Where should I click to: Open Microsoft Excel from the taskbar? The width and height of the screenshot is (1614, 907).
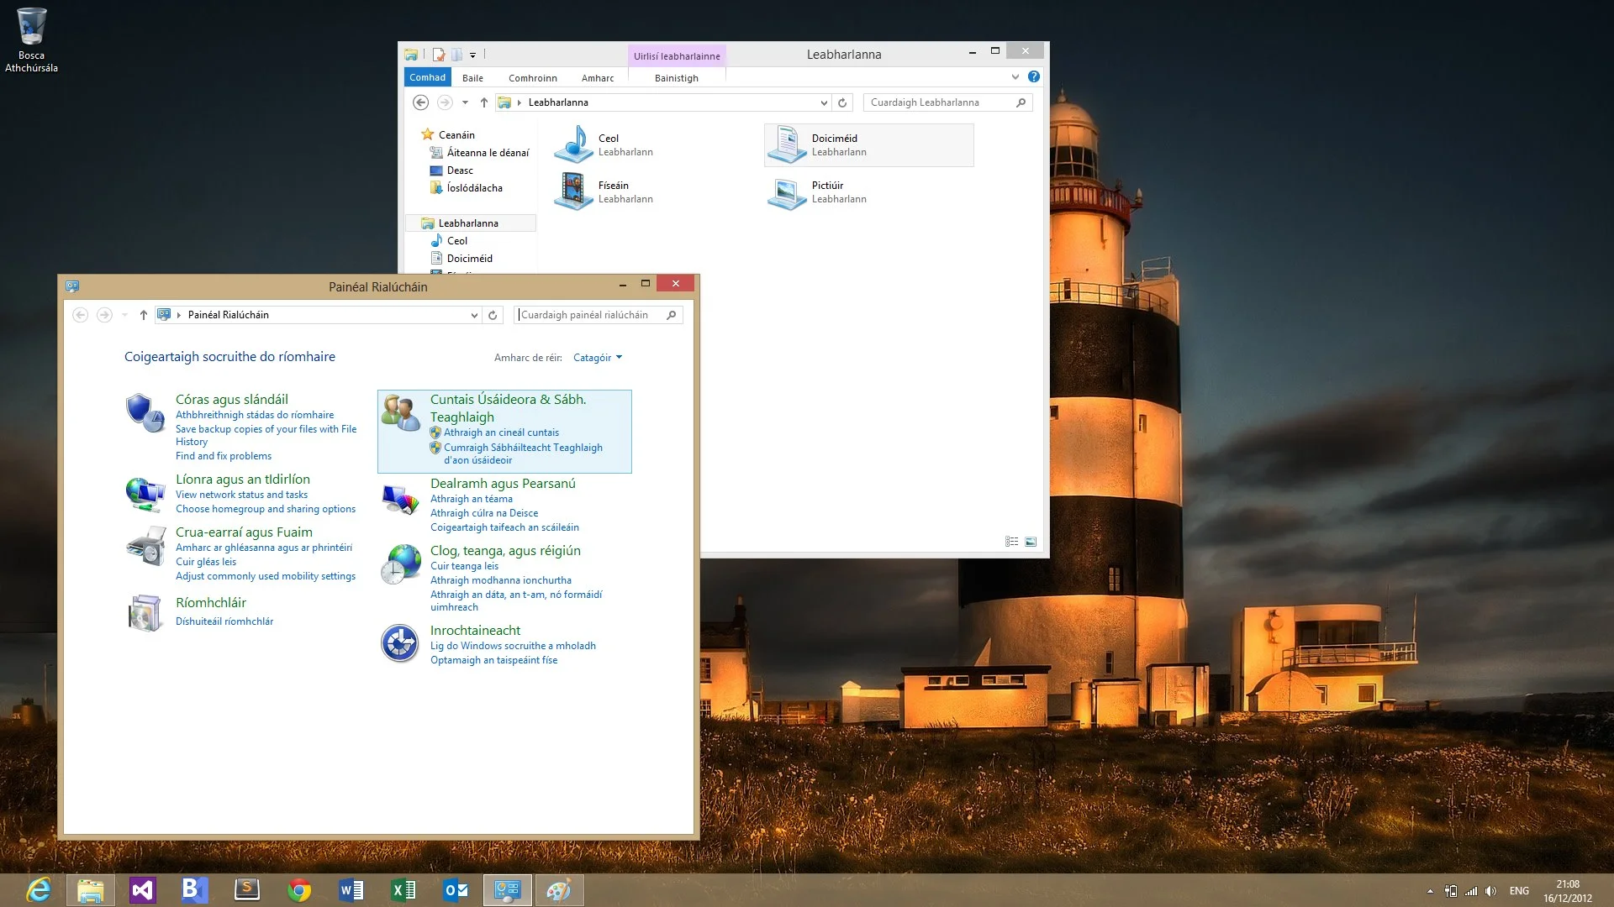tap(403, 890)
